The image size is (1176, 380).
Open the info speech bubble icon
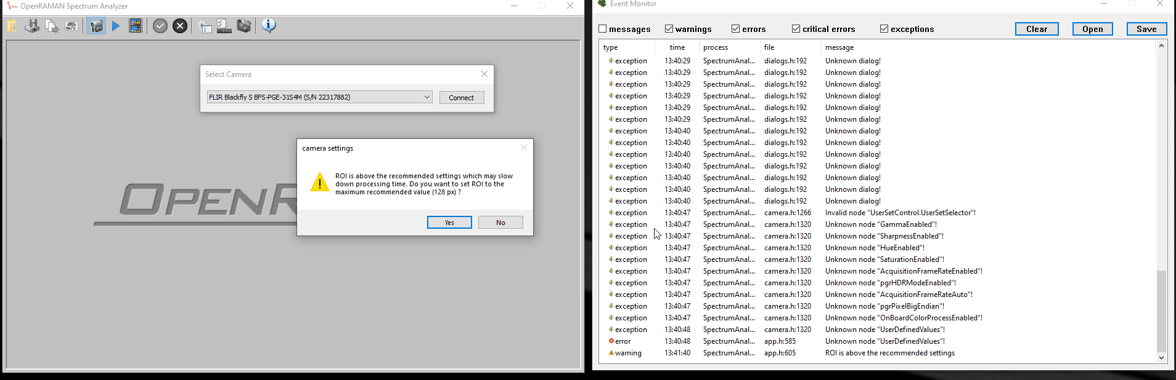[x=269, y=26]
